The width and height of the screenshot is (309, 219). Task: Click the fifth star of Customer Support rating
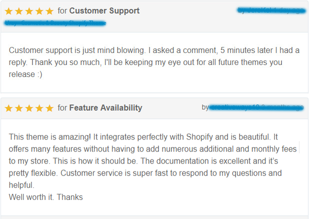49,11
